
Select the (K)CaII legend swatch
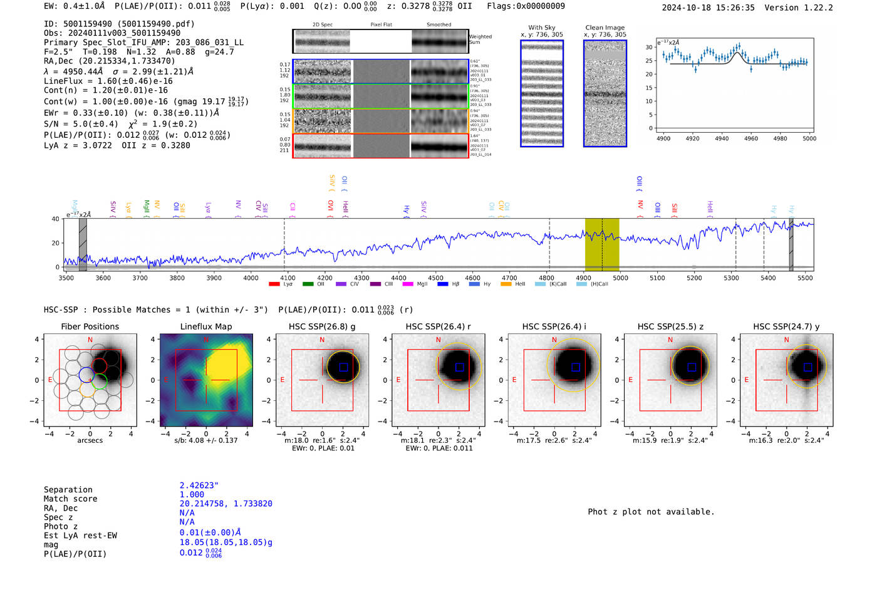[540, 284]
